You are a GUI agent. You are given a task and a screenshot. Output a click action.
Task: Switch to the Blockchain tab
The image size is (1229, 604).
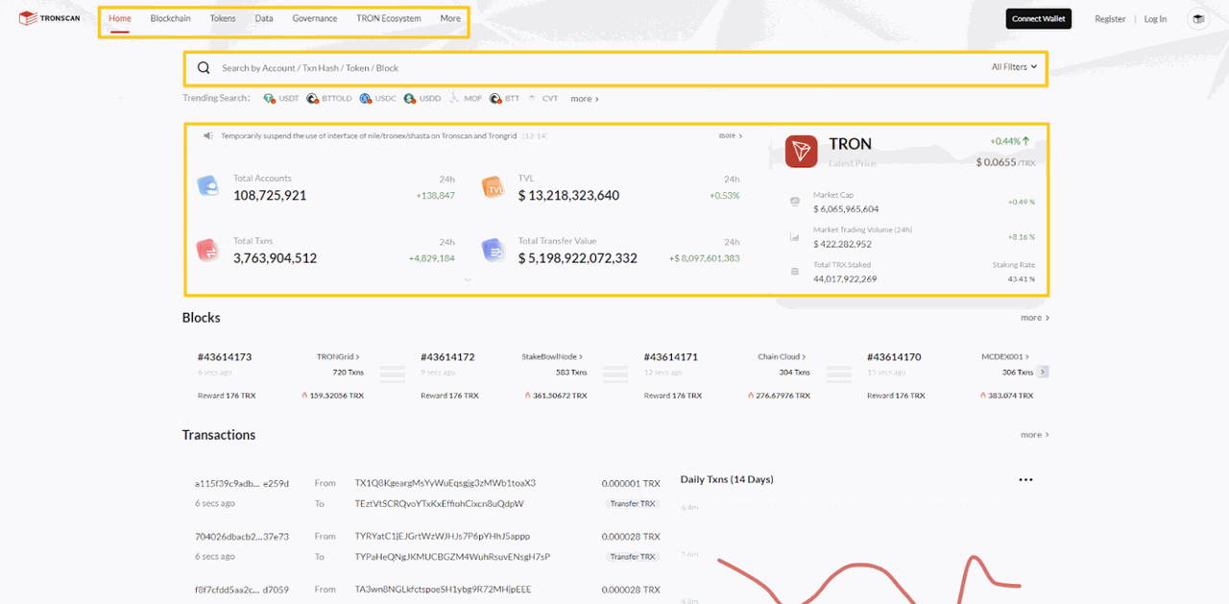click(170, 17)
